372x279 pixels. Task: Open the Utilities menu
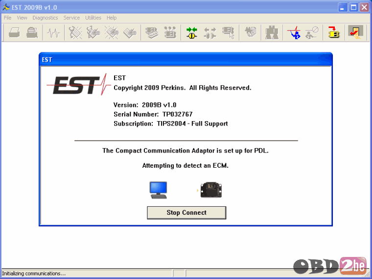pos(93,18)
